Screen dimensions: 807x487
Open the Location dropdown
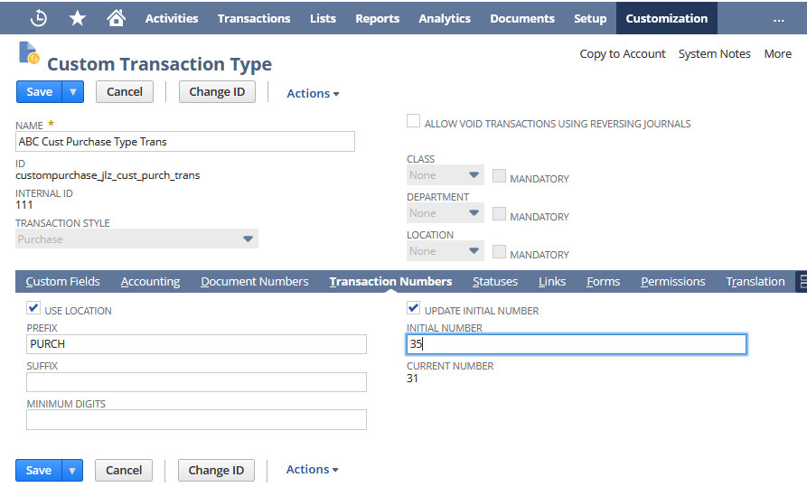pyautogui.click(x=446, y=251)
